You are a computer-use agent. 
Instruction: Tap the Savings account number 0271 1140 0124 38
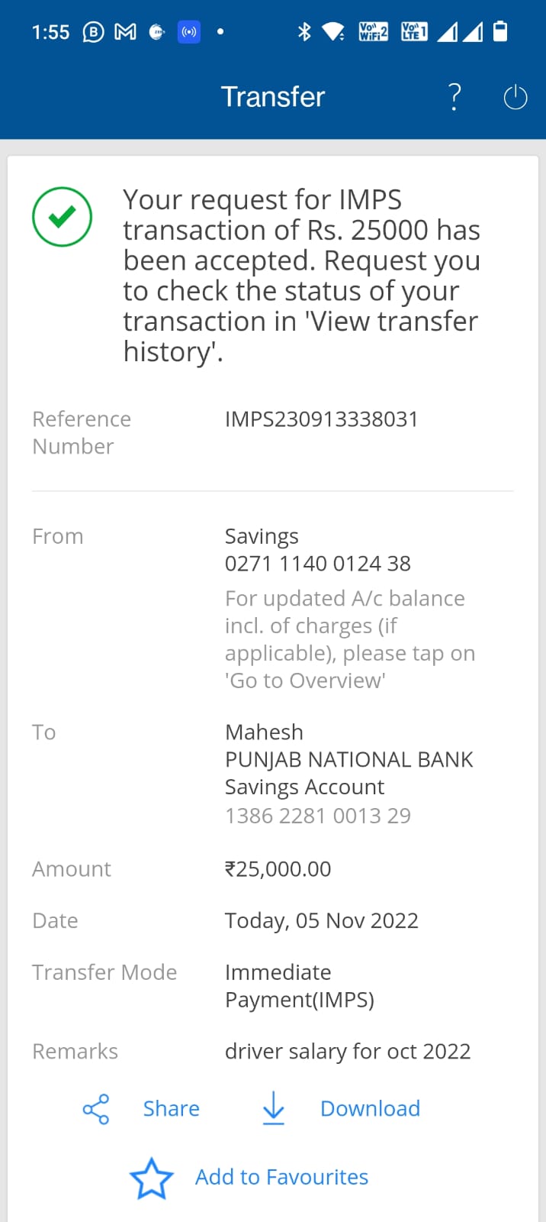(317, 564)
